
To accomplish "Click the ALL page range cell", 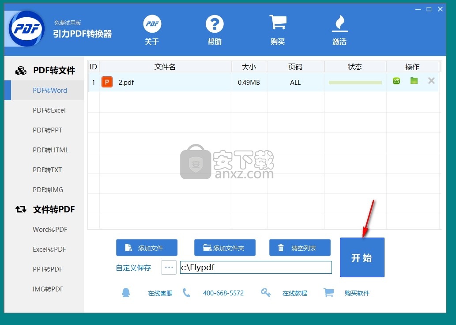I will 295,83.
